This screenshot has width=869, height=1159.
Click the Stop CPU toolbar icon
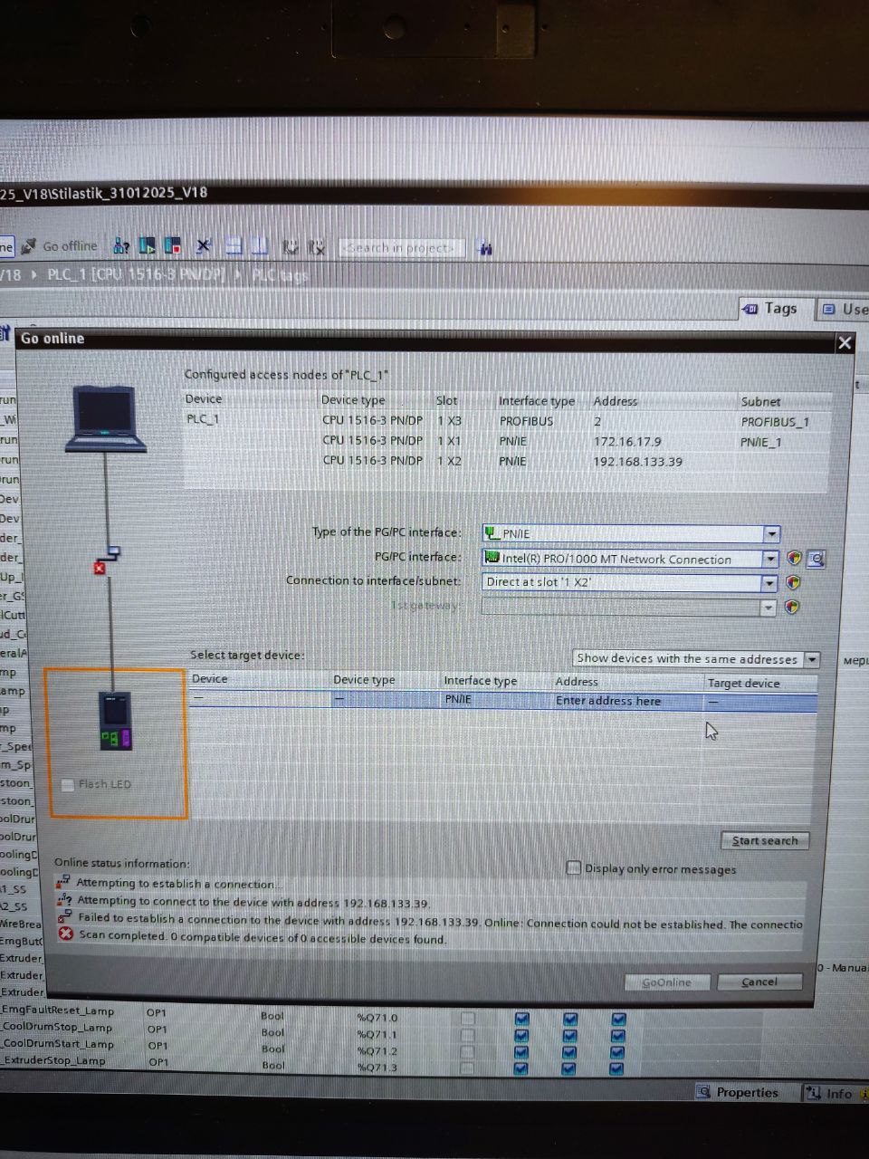point(172,245)
